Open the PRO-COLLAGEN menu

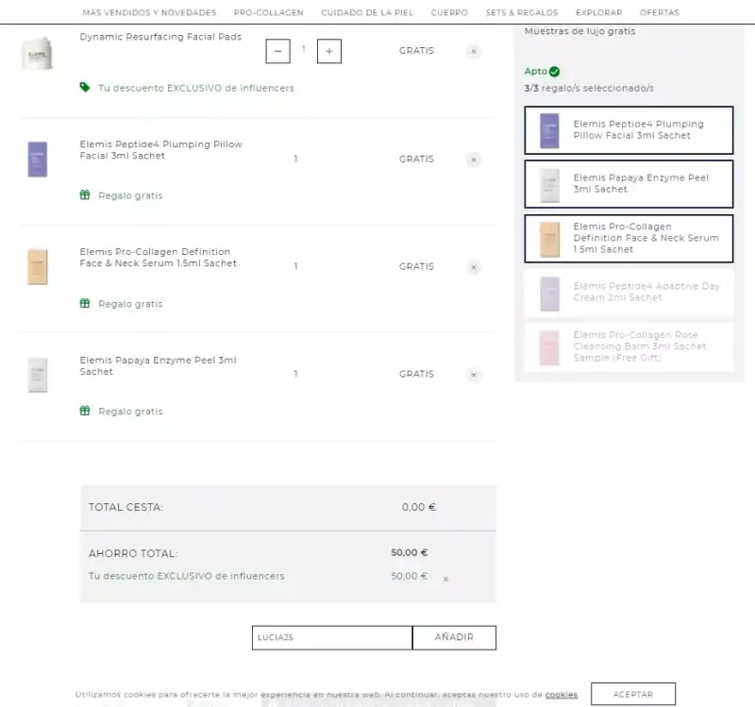tap(269, 12)
